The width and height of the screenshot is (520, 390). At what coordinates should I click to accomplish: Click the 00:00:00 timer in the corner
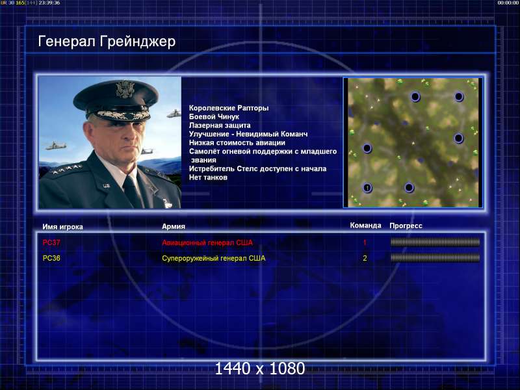(x=508, y=3)
